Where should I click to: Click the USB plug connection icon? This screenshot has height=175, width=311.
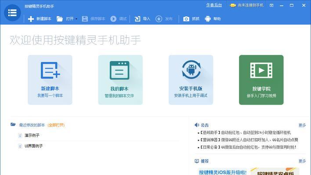pyautogui.click(x=233, y=5)
